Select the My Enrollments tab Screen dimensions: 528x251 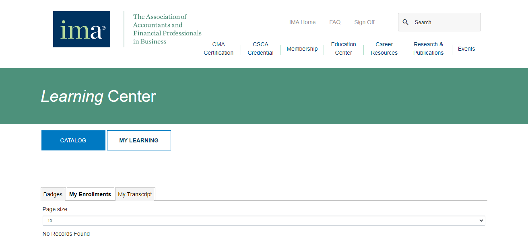pos(90,194)
